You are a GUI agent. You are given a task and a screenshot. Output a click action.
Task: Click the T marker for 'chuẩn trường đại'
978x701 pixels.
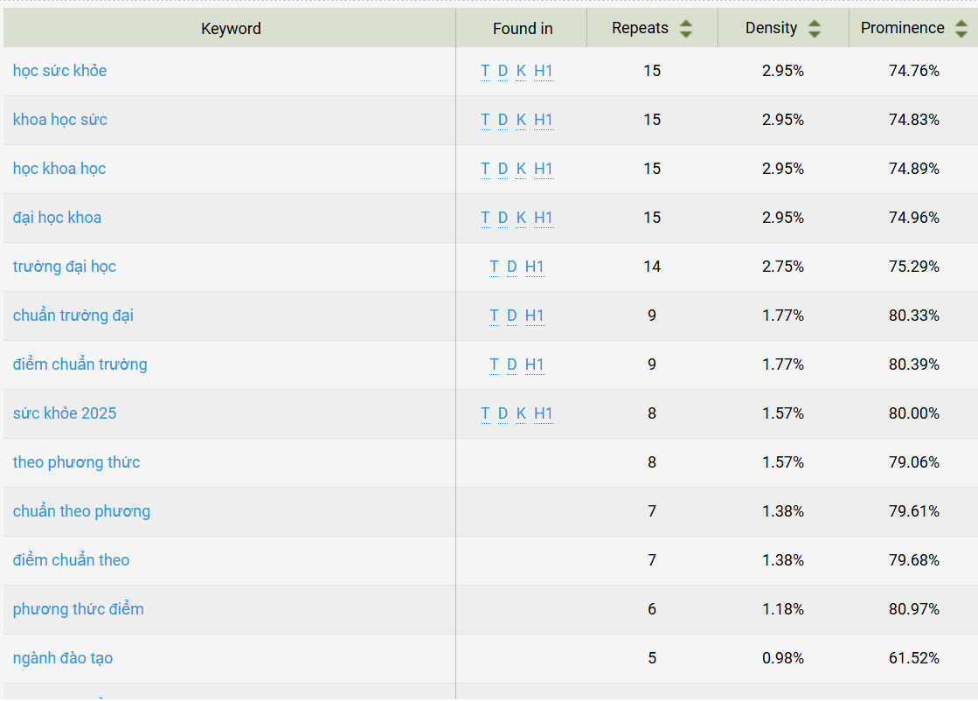pos(494,316)
